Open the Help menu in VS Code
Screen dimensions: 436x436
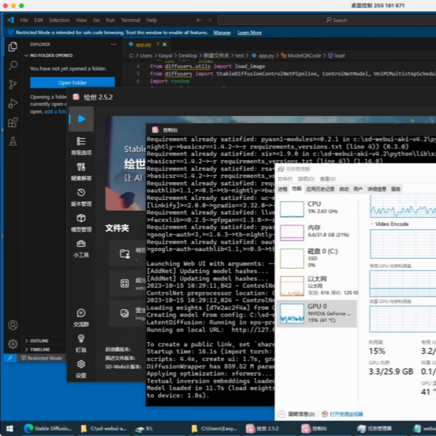tap(151, 20)
